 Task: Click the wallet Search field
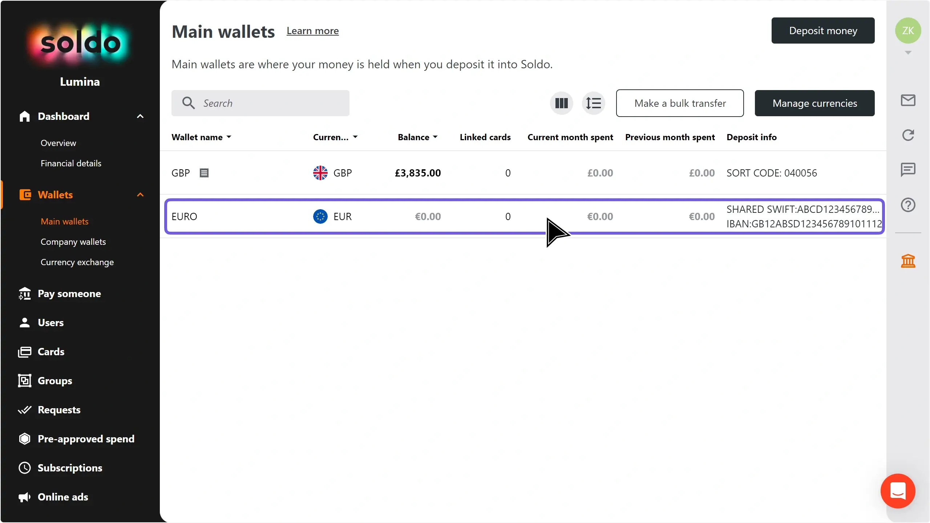pos(260,103)
